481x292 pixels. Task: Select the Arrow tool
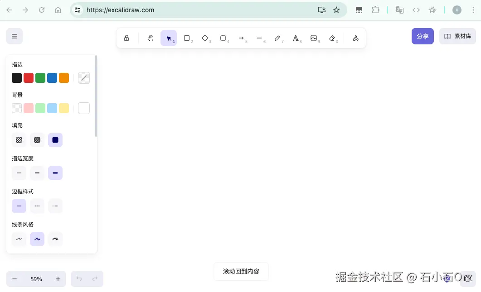click(241, 38)
